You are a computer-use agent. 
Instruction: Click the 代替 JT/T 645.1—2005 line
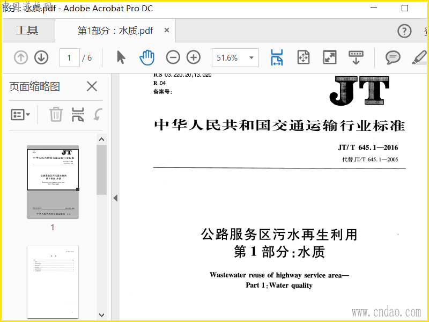[x=370, y=159]
